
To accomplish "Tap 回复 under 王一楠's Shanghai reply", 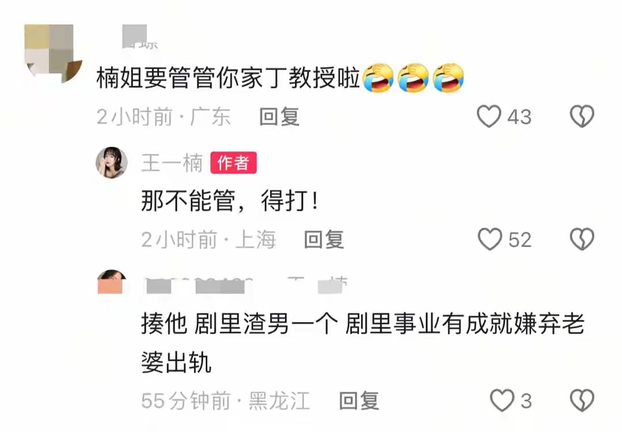I will pyautogui.click(x=324, y=240).
